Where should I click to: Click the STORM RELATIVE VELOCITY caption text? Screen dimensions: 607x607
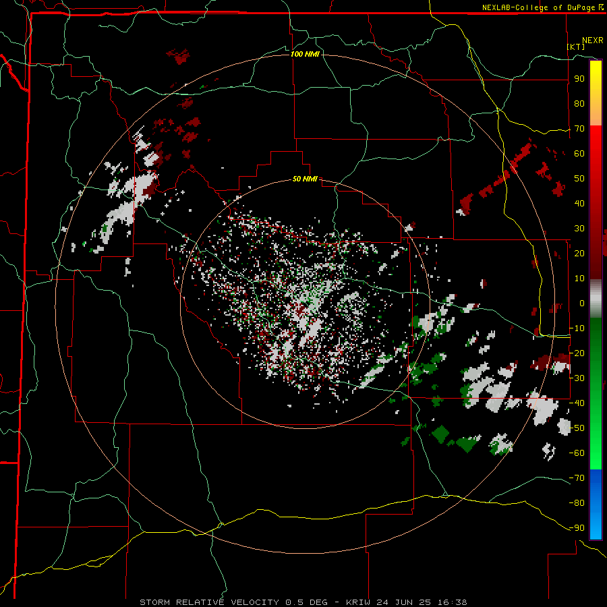click(x=210, y=602)
